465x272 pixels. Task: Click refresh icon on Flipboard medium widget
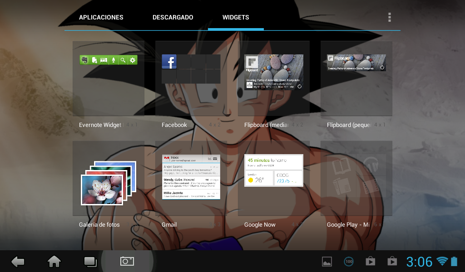click(300, 87)
